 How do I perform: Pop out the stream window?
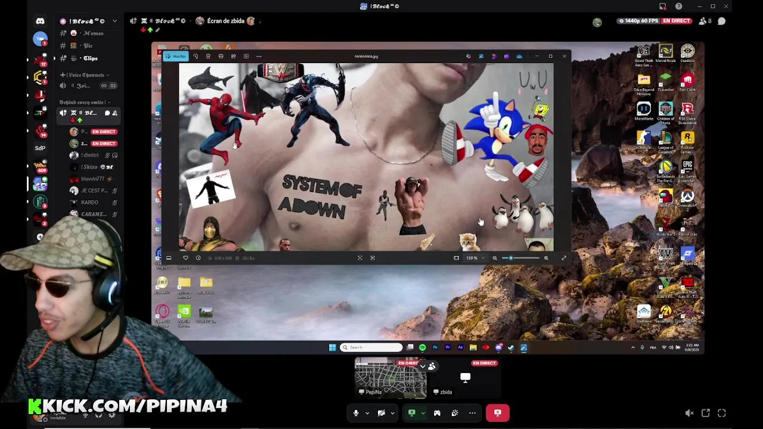(706, 413)
